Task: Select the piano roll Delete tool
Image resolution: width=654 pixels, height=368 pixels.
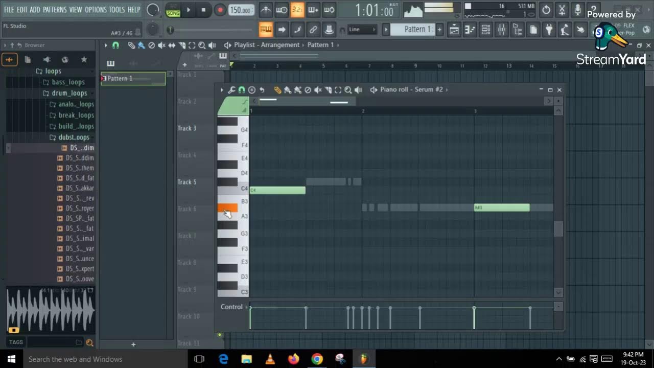Action: 308,90
